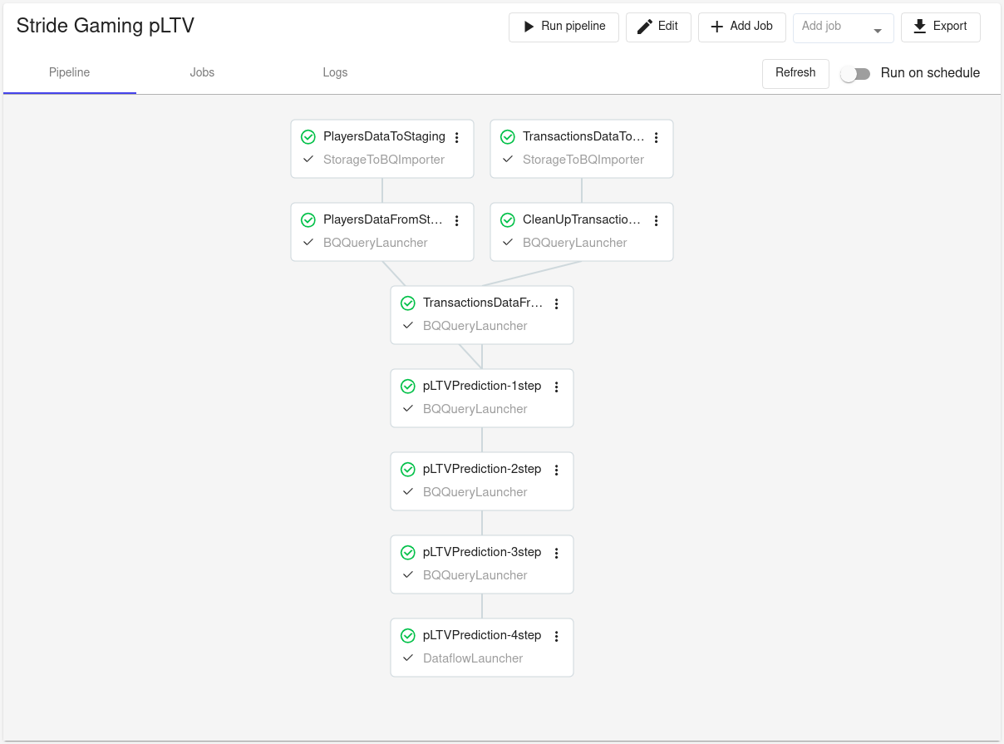1004x744 pixels.
Task: Open three-dot menu for pLTVPrediction-4step
Action: tap(557, 637)
